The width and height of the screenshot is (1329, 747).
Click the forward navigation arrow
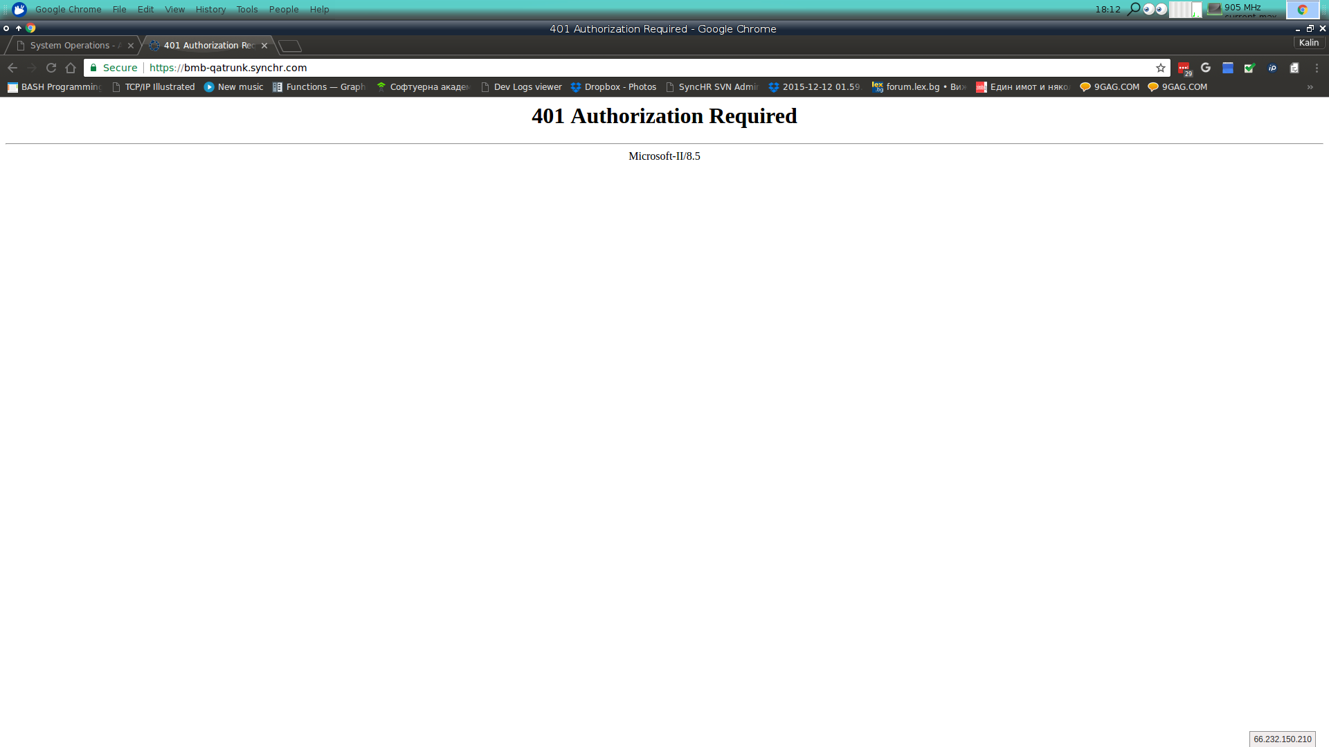pyautogui.click(x=32, y=68)
